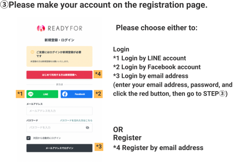The height and width of the screenshot is (167, 242).
Task: Click the red new registration button
Action: click(x=59, y=75)
